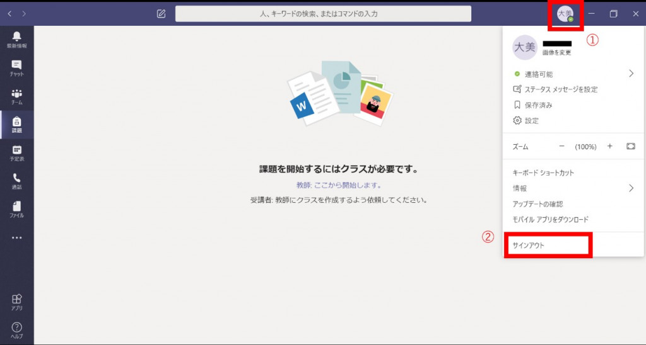Open the Teams (チーム) sidebar icon
The width and height of the screenshot is (646, 345).
click(16, 96)
